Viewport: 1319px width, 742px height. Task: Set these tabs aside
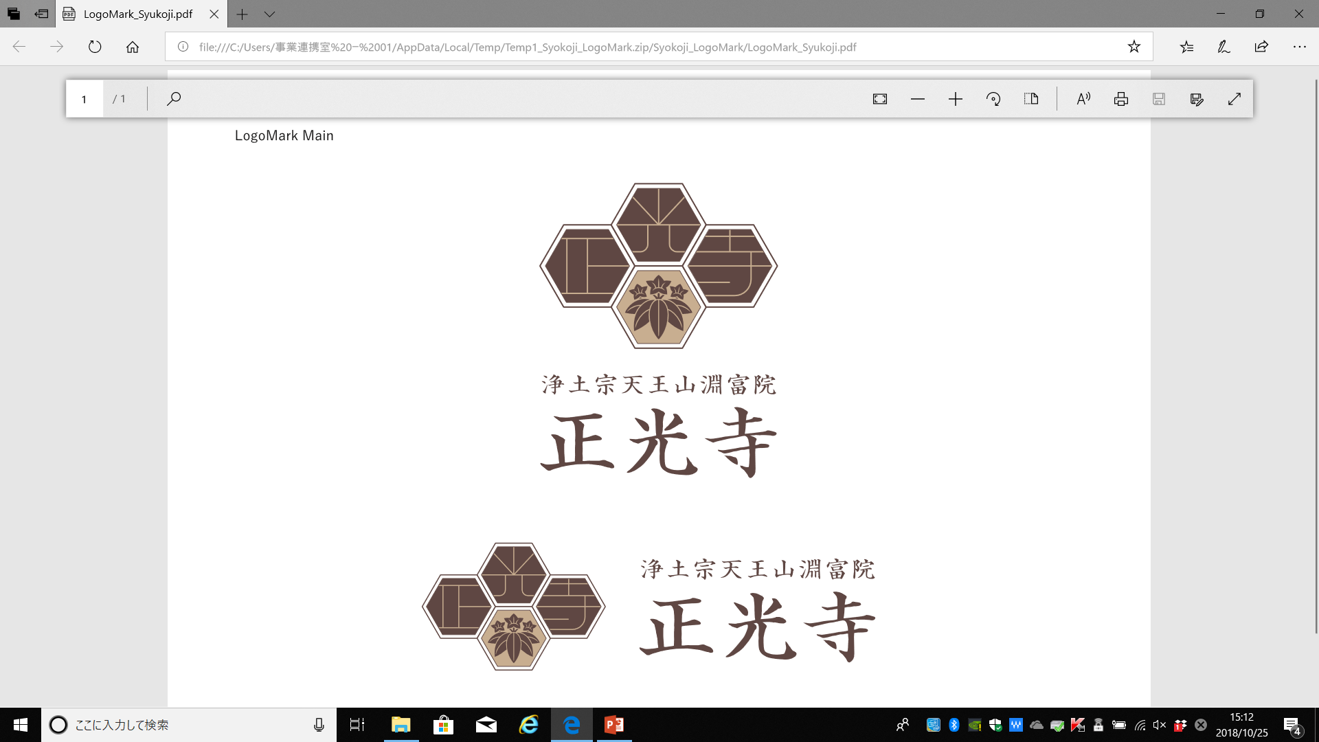click(x=41, y=14)
